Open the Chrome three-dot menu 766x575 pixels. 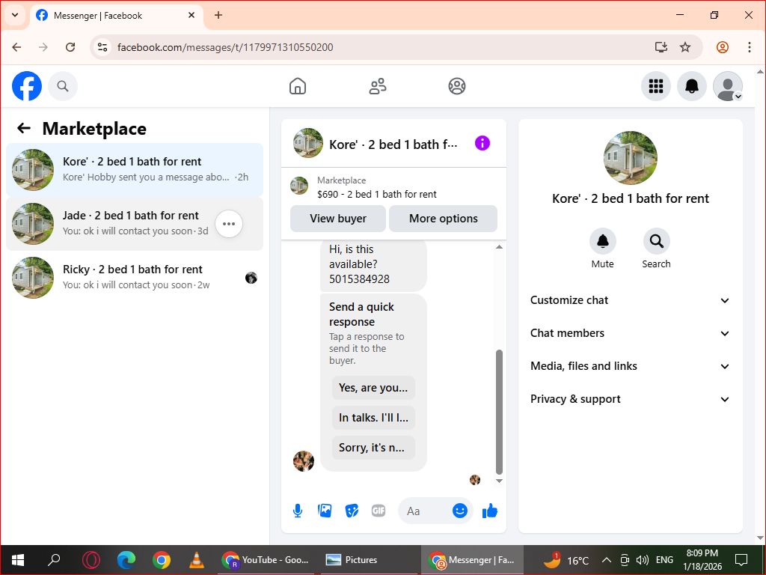tap(750, 47)
